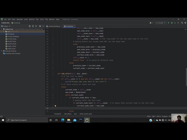187x140 pixels.
Task: Run the Circular configuration with the green play icon
Action: pyautogui.click(x=169, y=23)
